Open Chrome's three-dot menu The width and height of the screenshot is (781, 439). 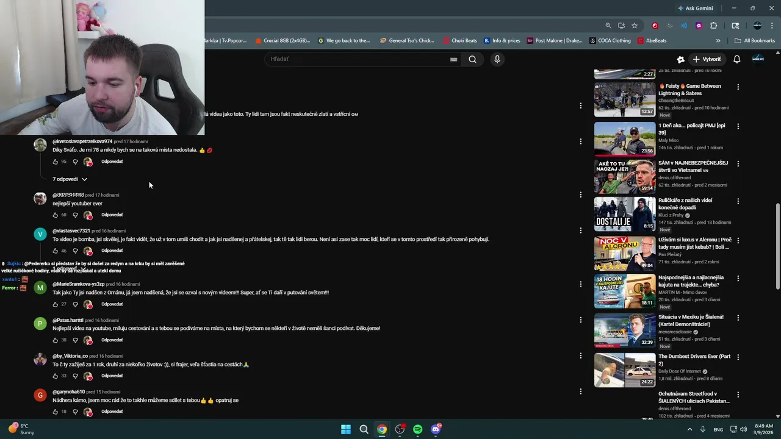click(x=771, y=26)
